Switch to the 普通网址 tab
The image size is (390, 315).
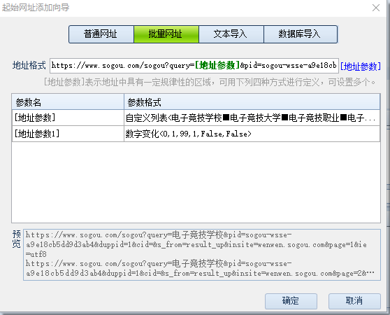[x=101, y=34]
